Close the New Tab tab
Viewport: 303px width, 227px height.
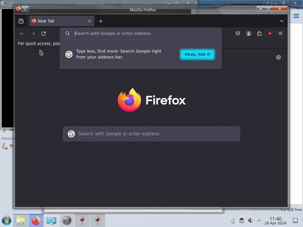pos(90,21)
